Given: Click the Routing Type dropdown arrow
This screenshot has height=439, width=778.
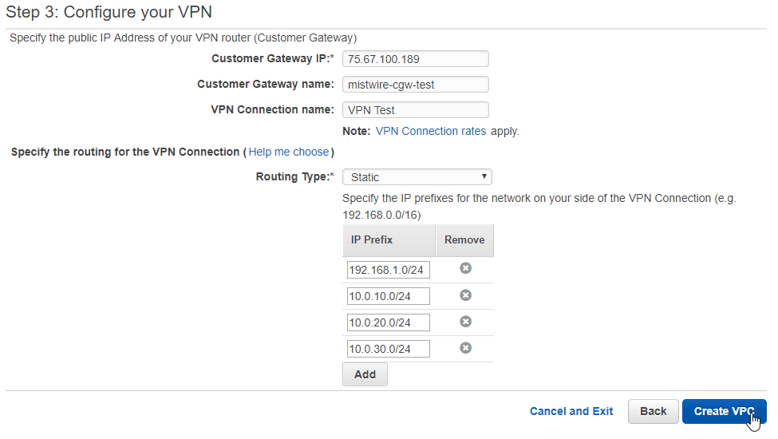Looking at the screenshot, I should coord(484,176).
